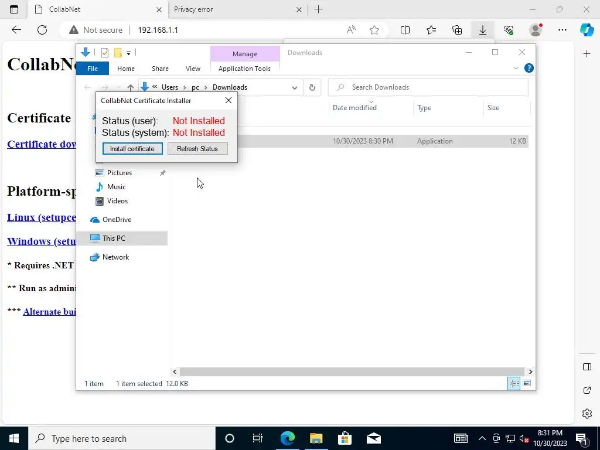
Task: Add page to favorites star icon
Action: click(x=374, y=30)
